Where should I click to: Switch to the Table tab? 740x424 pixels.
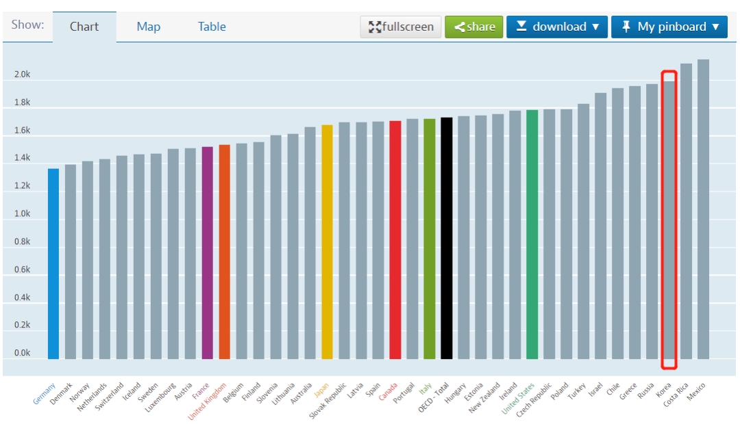(x=212, y=27)
